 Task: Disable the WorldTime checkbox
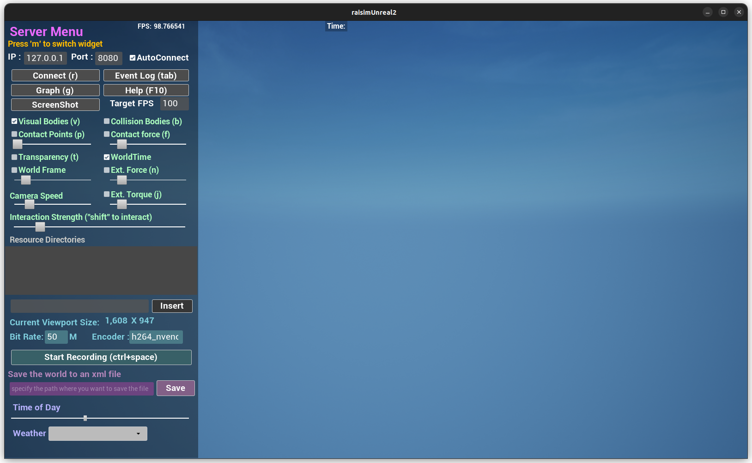pyautogui.click(x=107, y=157)
